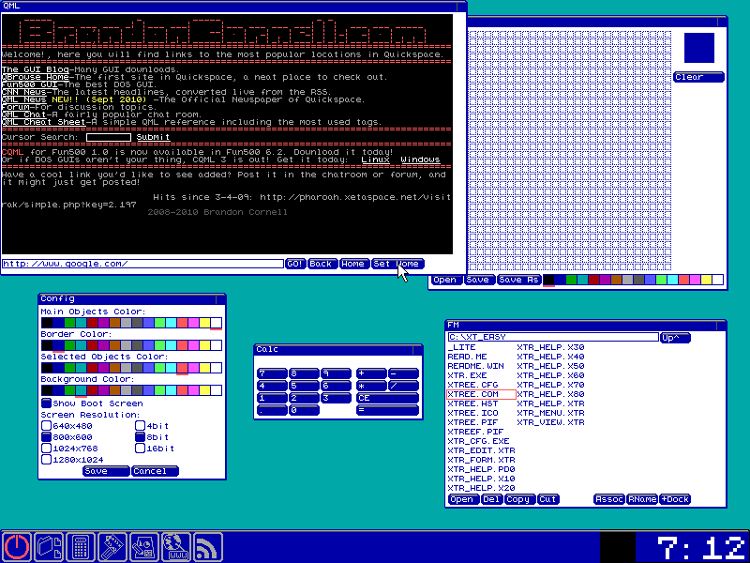The width and height of the screenshot is (750, 563).
Task: Launch the WWW browser globe icon
Action: [176, 547]
